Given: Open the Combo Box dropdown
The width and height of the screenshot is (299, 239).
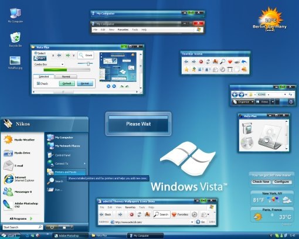Looking at the screenshot, I should [x=49, y=64].
